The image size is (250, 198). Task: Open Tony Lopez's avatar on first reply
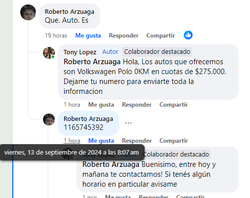coord(49,53)
